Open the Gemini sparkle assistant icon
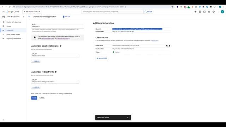Viewport: 226px width, 127px height. [195, 12]
